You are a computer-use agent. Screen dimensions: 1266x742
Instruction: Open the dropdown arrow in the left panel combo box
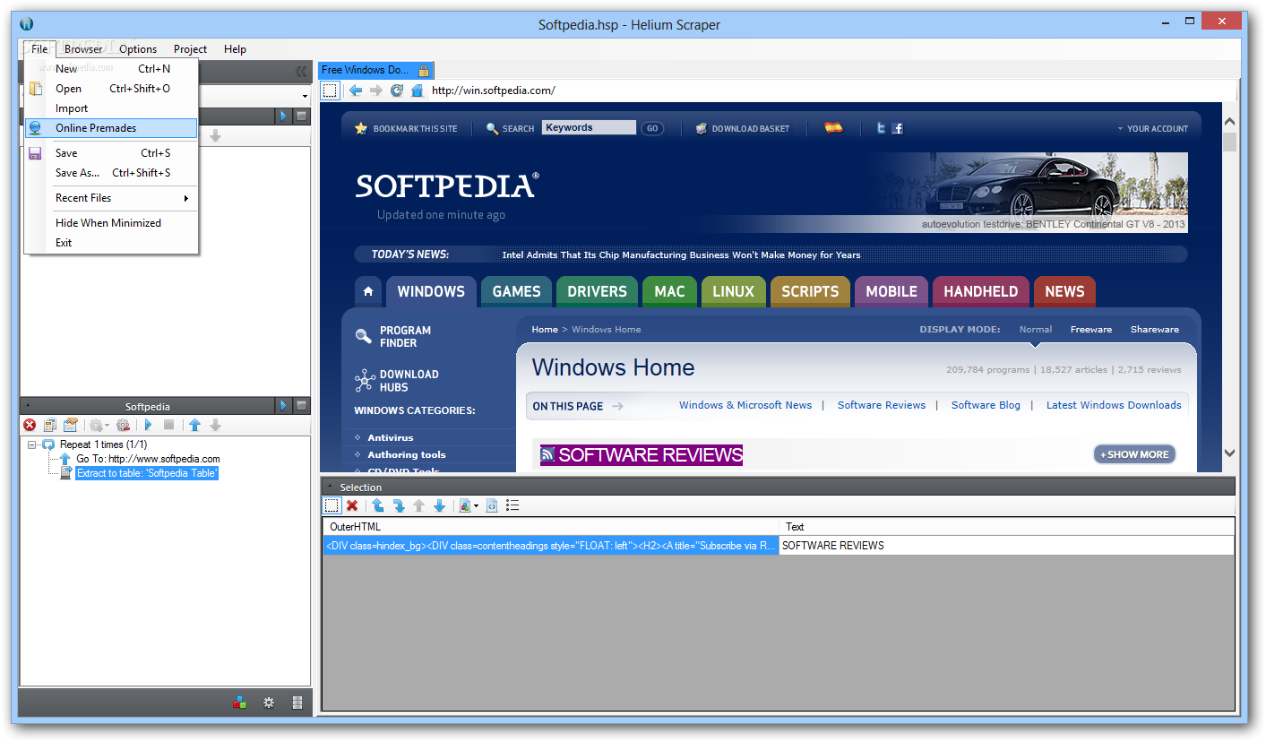(305, 96)
